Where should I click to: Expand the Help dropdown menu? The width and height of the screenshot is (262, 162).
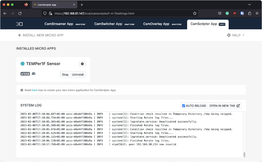[236, 35]
